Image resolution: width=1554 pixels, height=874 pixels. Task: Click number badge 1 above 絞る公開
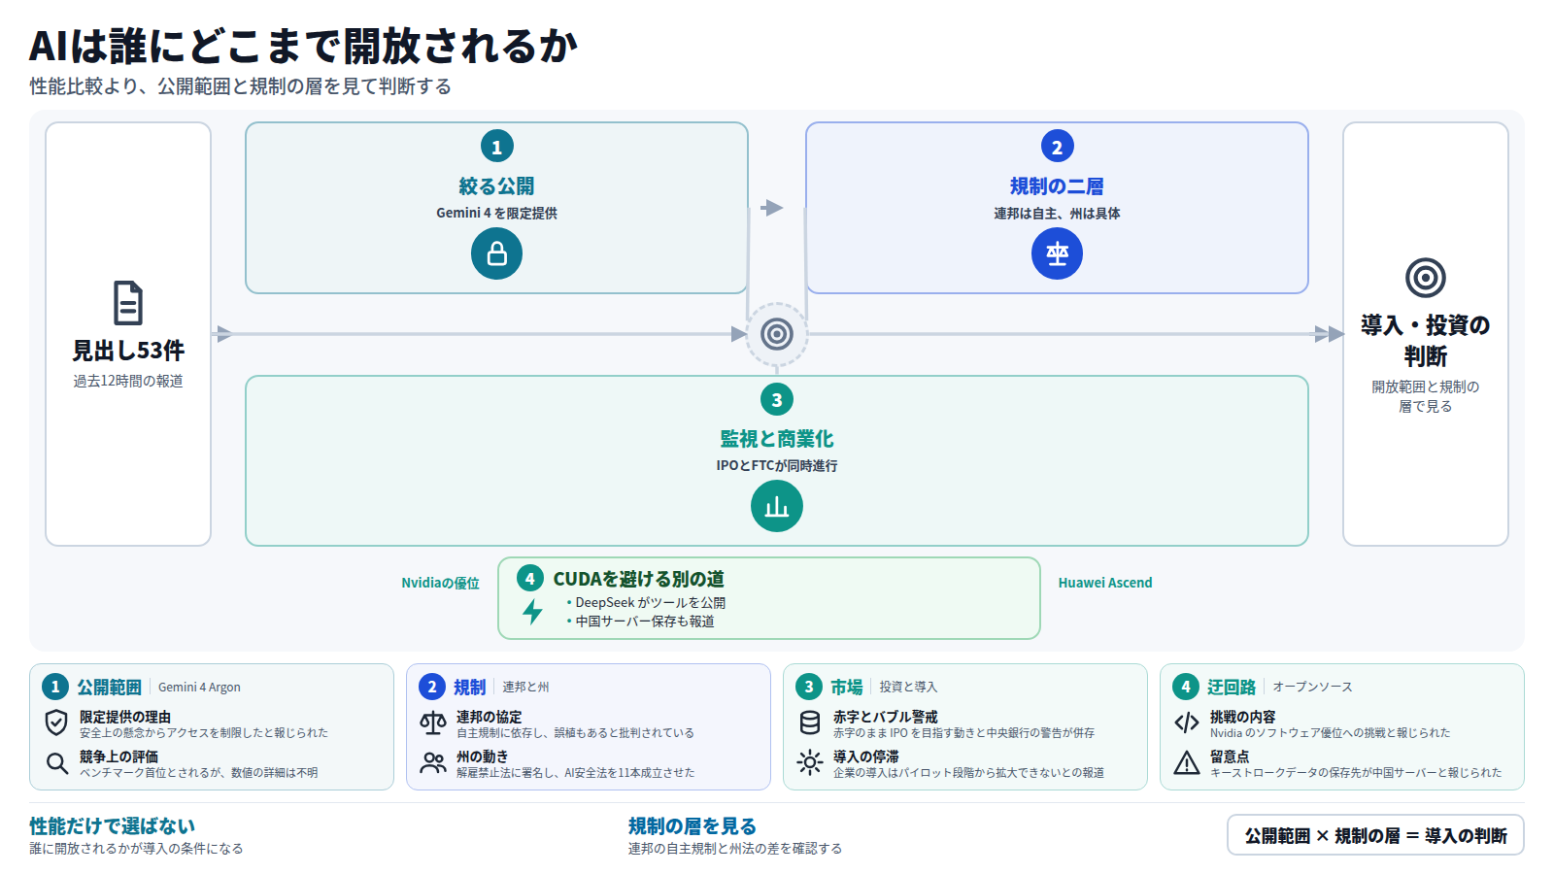pos(496,147)
